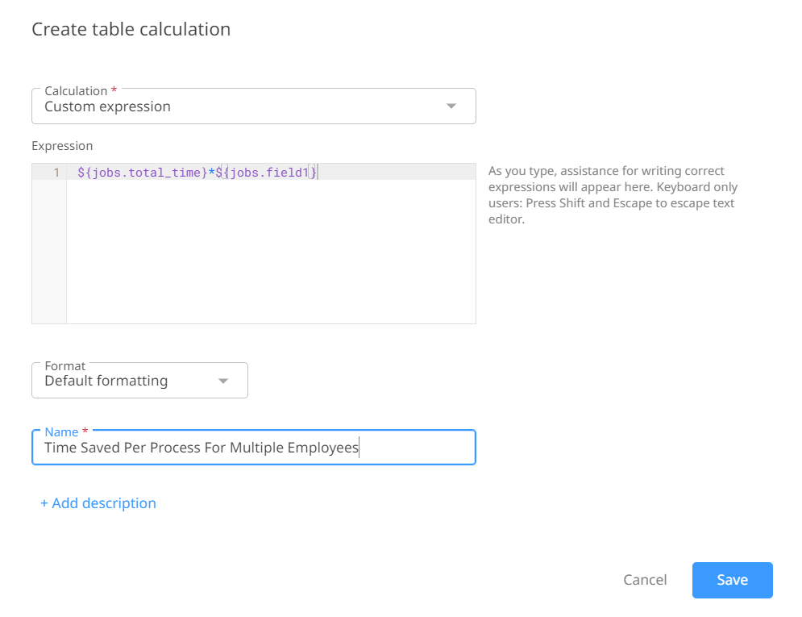This screenshot has width=802, height=617.
Task: Click the Add description link
Action: 98,503
